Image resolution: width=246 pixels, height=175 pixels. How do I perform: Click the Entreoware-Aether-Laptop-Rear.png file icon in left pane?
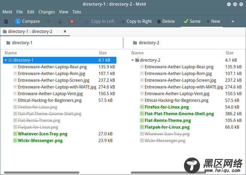[15, 67]
